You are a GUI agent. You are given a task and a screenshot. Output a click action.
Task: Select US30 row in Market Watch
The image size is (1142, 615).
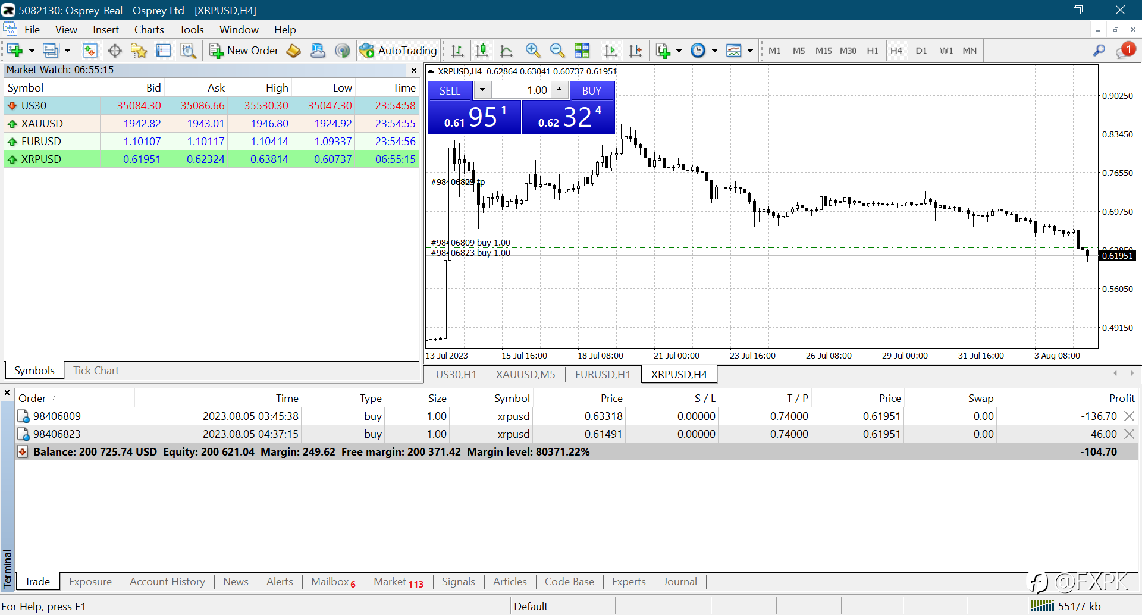212,105
